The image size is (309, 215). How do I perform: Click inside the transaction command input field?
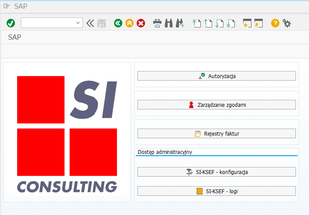click(x=47, y=23)
